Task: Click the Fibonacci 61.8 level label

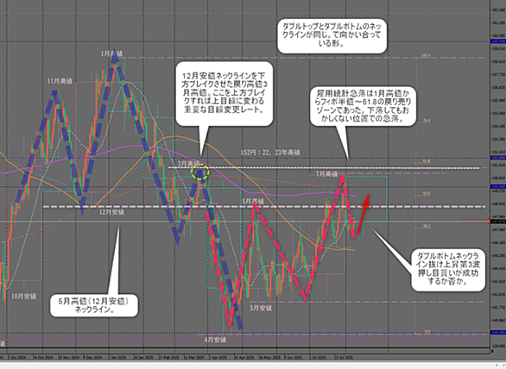Action: 427,161
